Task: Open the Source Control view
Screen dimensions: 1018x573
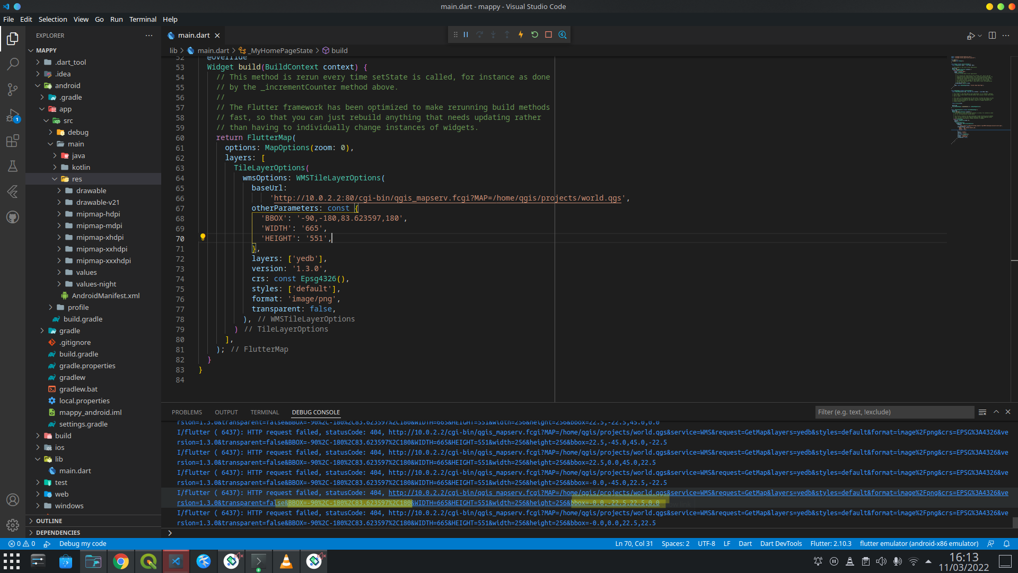Action: 13,90
